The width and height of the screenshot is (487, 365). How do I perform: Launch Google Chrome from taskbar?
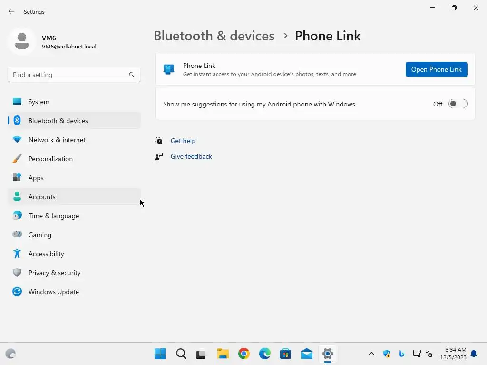click(x=244, y=354)
